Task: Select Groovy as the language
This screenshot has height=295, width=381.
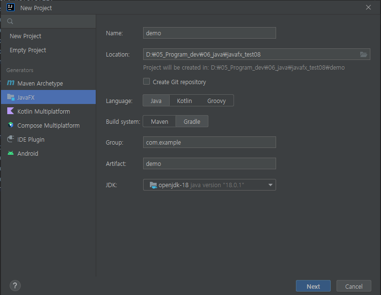Action: click(x=217, y=101)
